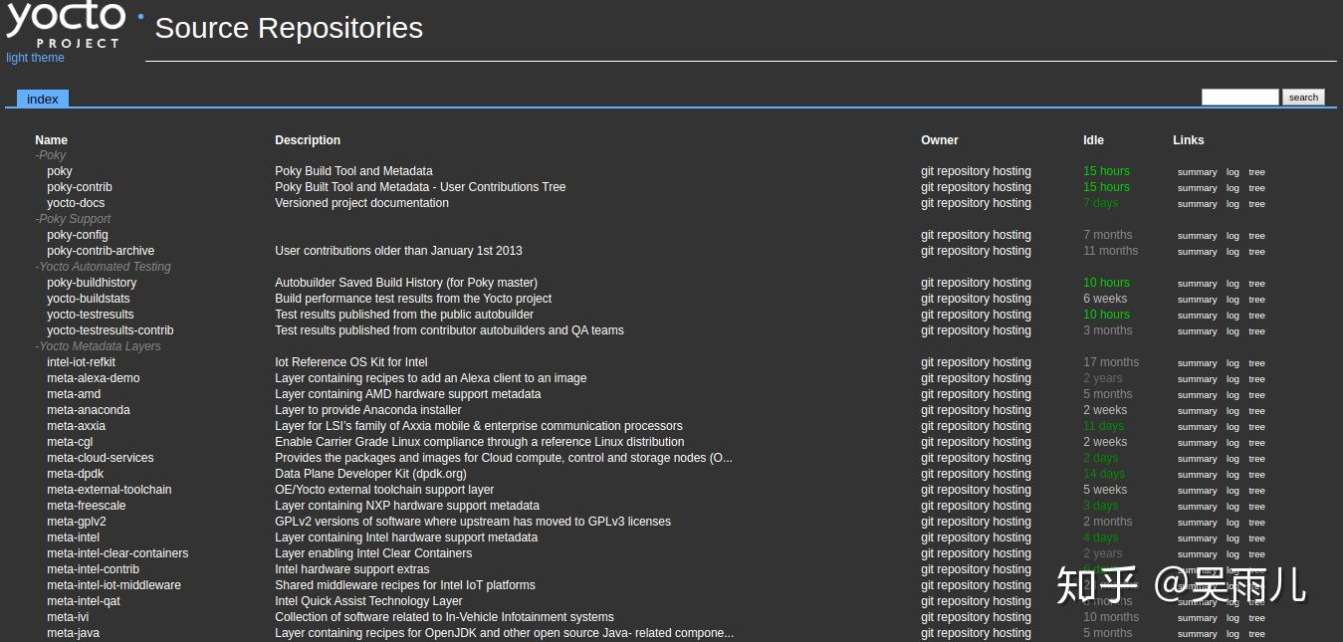Open tree view for poky-contrib
This screenshot has height=642, width=1343.
(1256, 188)
